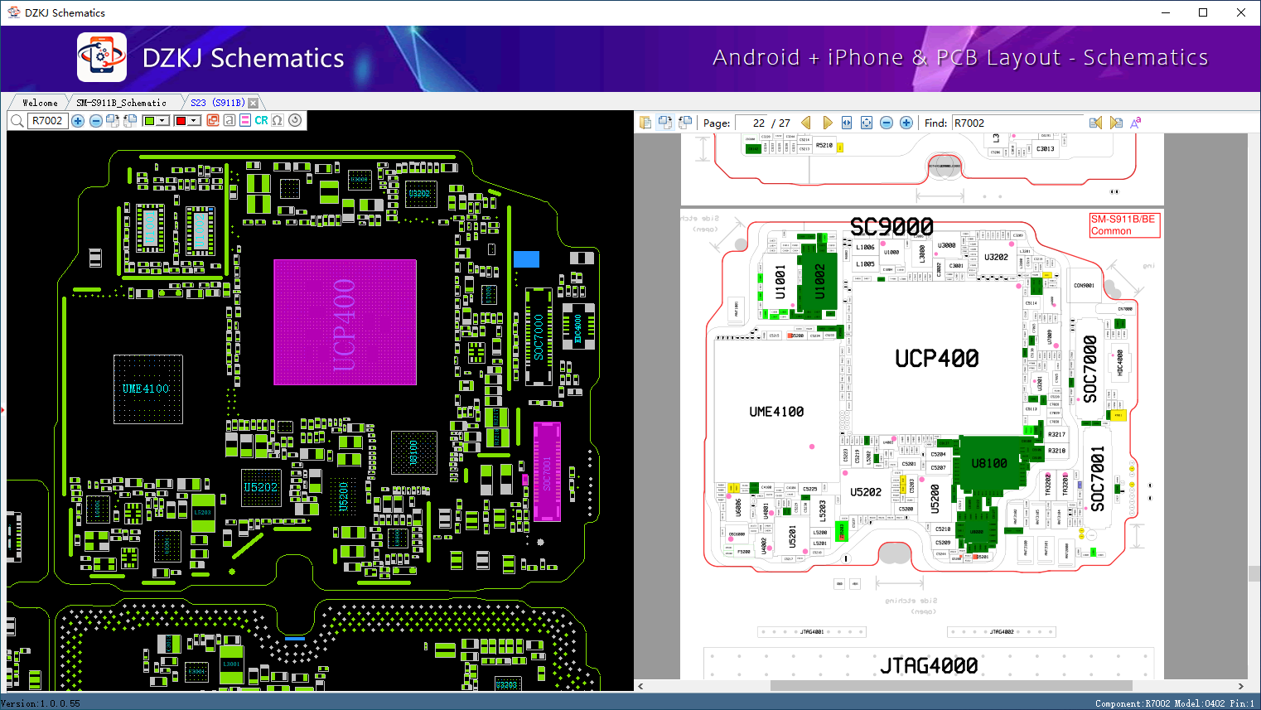The width and height of the screenshot is (1261, 710).
Task: Toggle the text label 'a' icon
Action: 229,121
